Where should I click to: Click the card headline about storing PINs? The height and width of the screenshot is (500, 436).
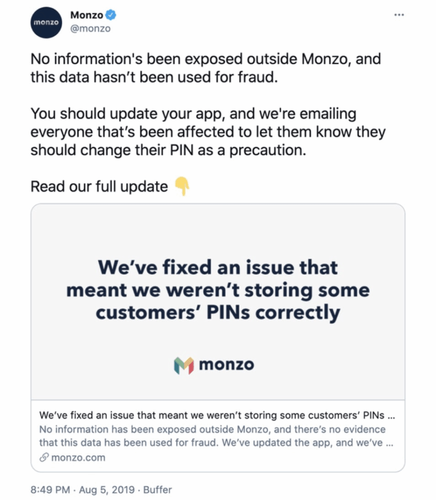click(x=218, y=290)
